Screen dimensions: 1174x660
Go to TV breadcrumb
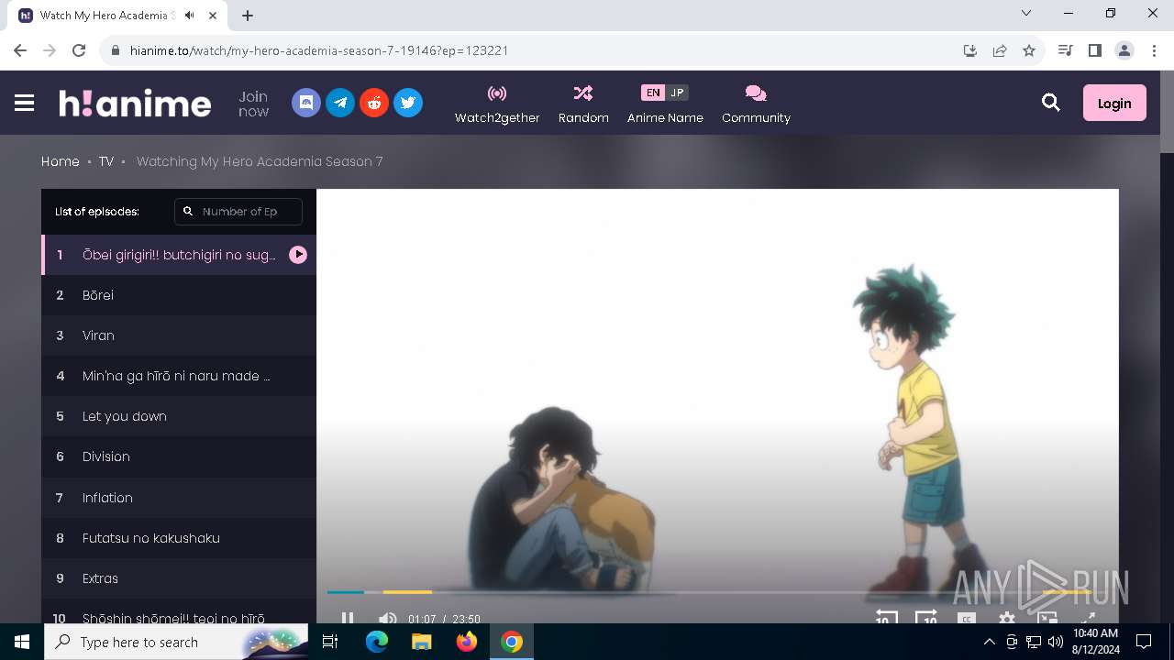pos(106,161)
